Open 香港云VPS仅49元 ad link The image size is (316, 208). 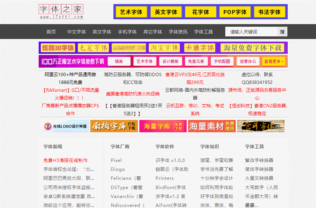[x=195, y=78]
